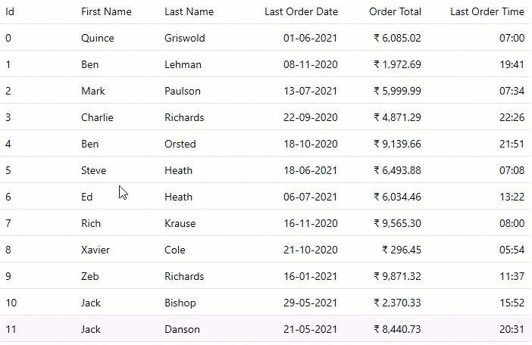Select the order total ₹ 9,139.66
The height and width of the screenshot is (345, 532).
click(x=397, y=144)
